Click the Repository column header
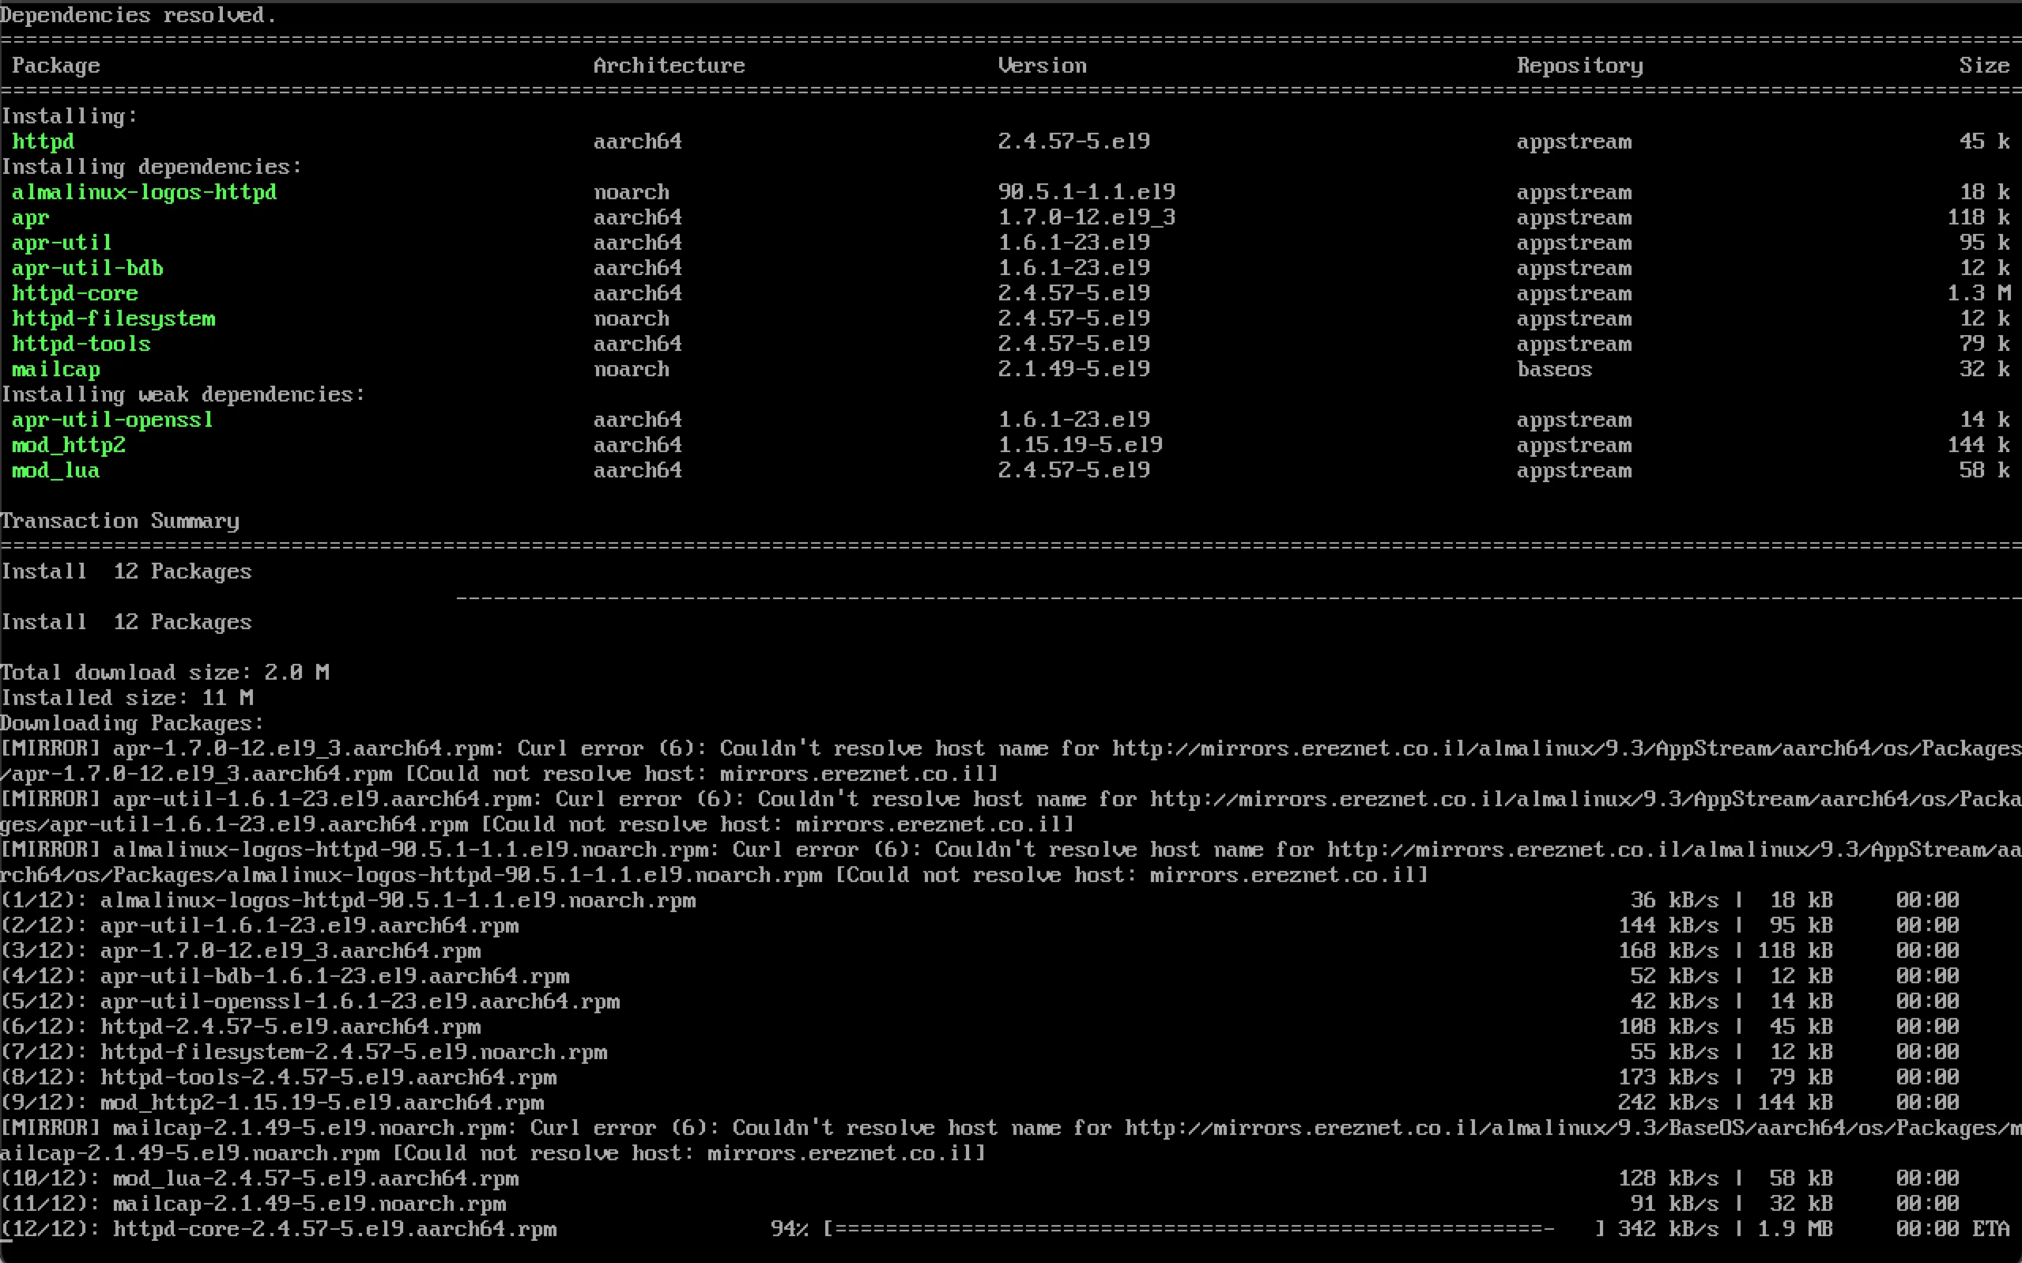 (x=1580, y=66)
